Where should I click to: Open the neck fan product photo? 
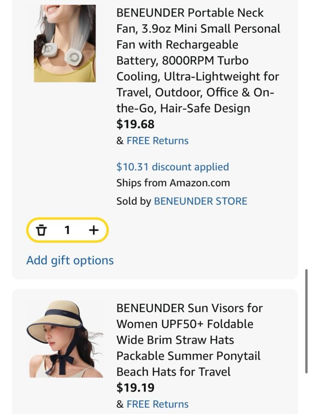pyautogui.click(x=64, y=44)
